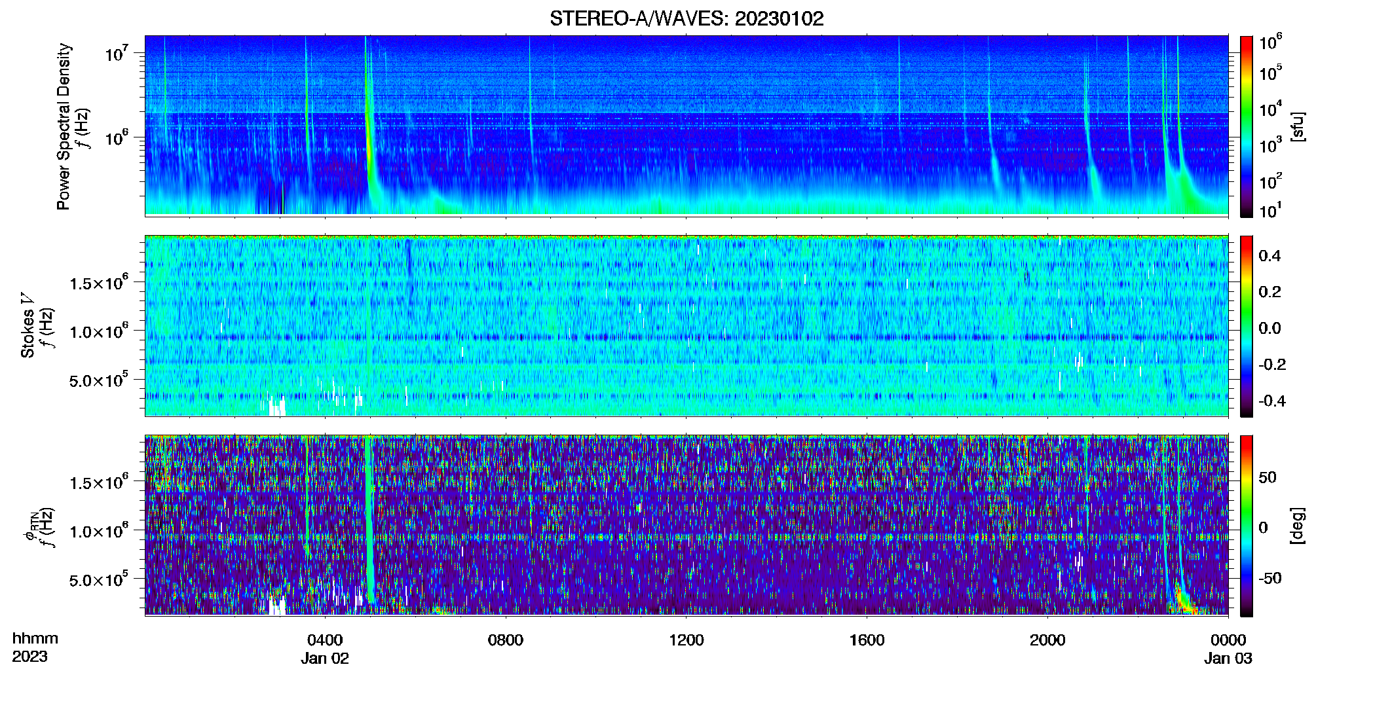
Task: Click the "2000" time axis label
Action: click(1048, 640)
